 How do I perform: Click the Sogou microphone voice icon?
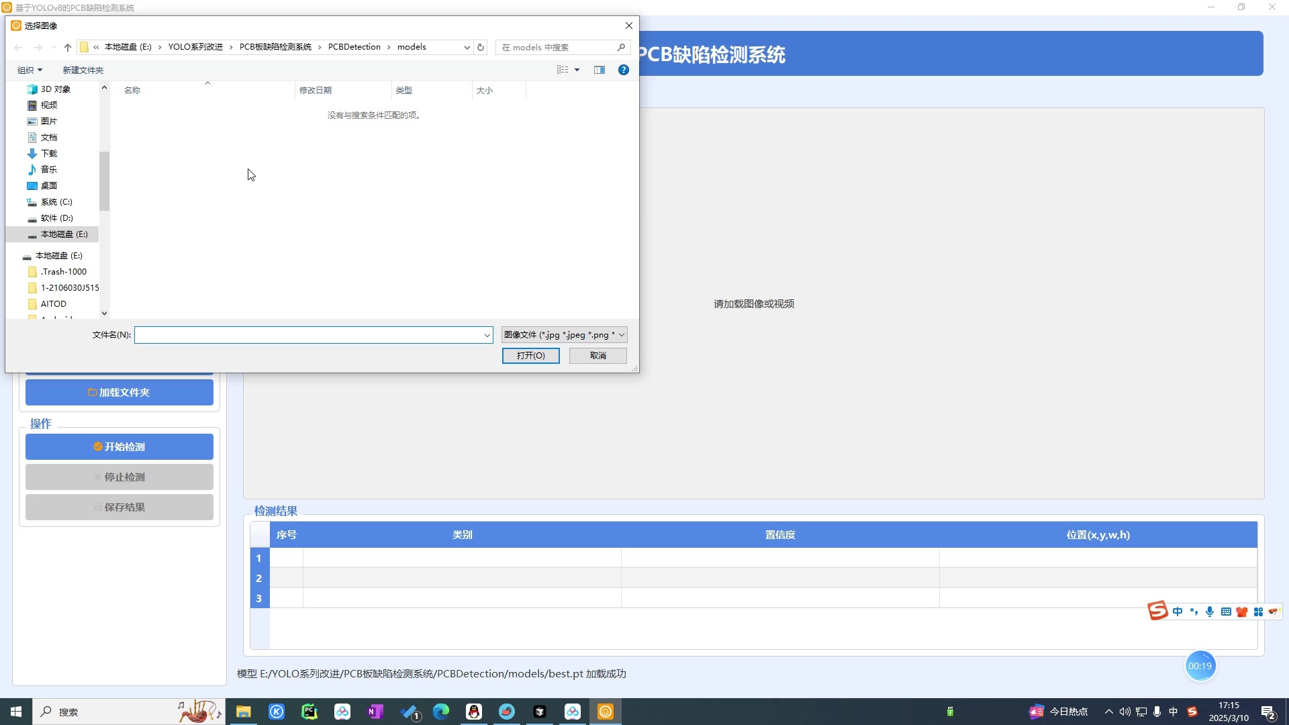pos(1210,612)
